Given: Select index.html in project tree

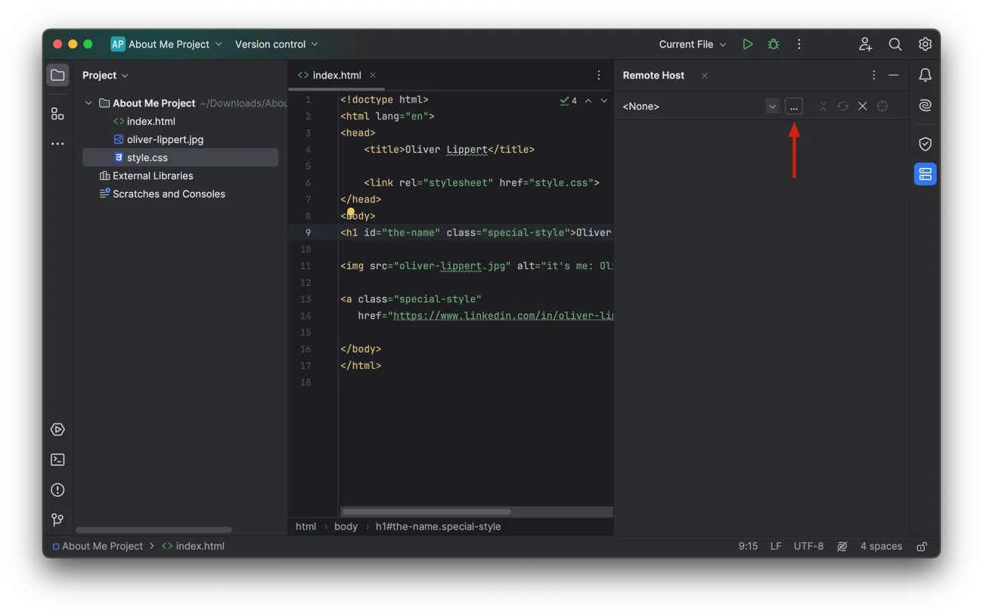Looking at the screenshot, I should coord(144,121).
